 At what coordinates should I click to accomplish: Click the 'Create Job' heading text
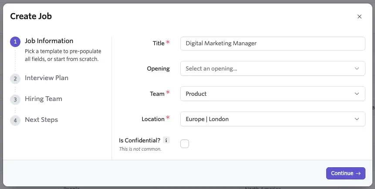pyautogui.click(x=31, y=16)
